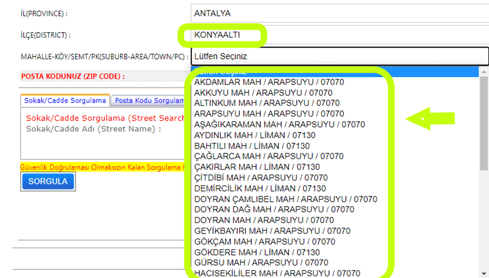The image size is (489, 278).
Task: Open the Posta Kodu Sorgulama tab
Action: pyautogui.click(x=150, y=101)
